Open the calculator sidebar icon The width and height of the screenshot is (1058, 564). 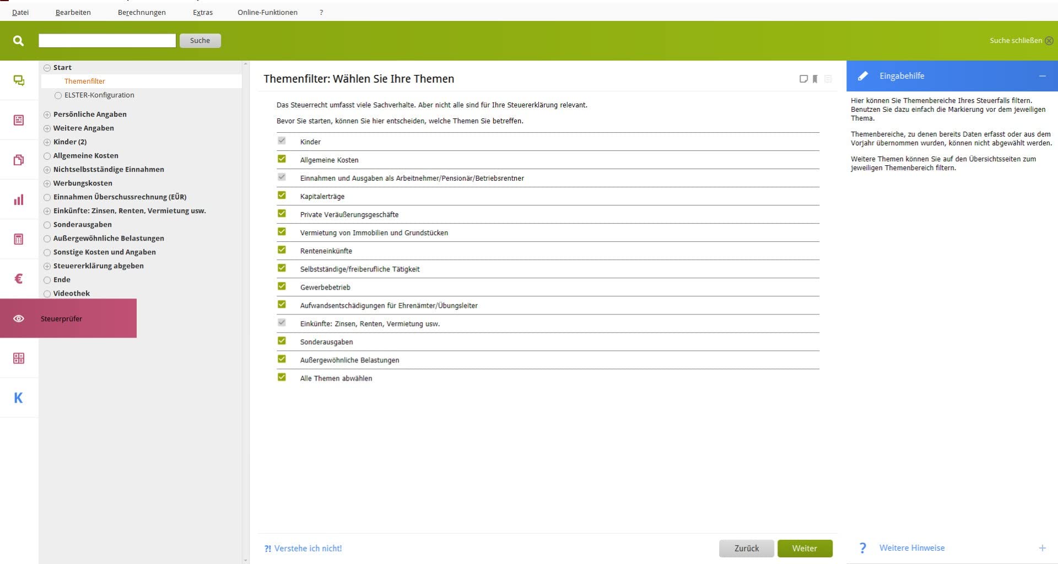pyautogui.click(x=19, y=239)
